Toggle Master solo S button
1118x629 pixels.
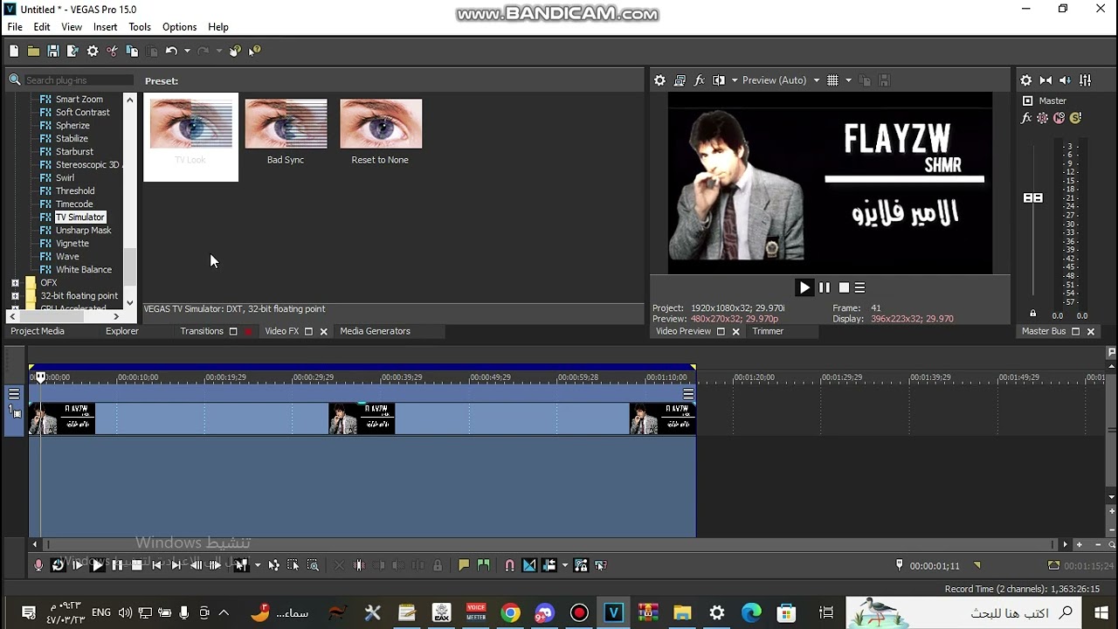(x=1075, y=118)
